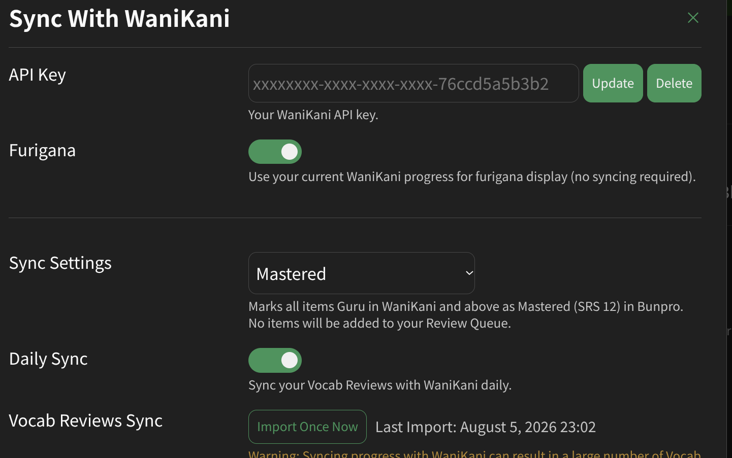
Task: Click the Mastered SRS 12 description text
Action: click(466, 314)
